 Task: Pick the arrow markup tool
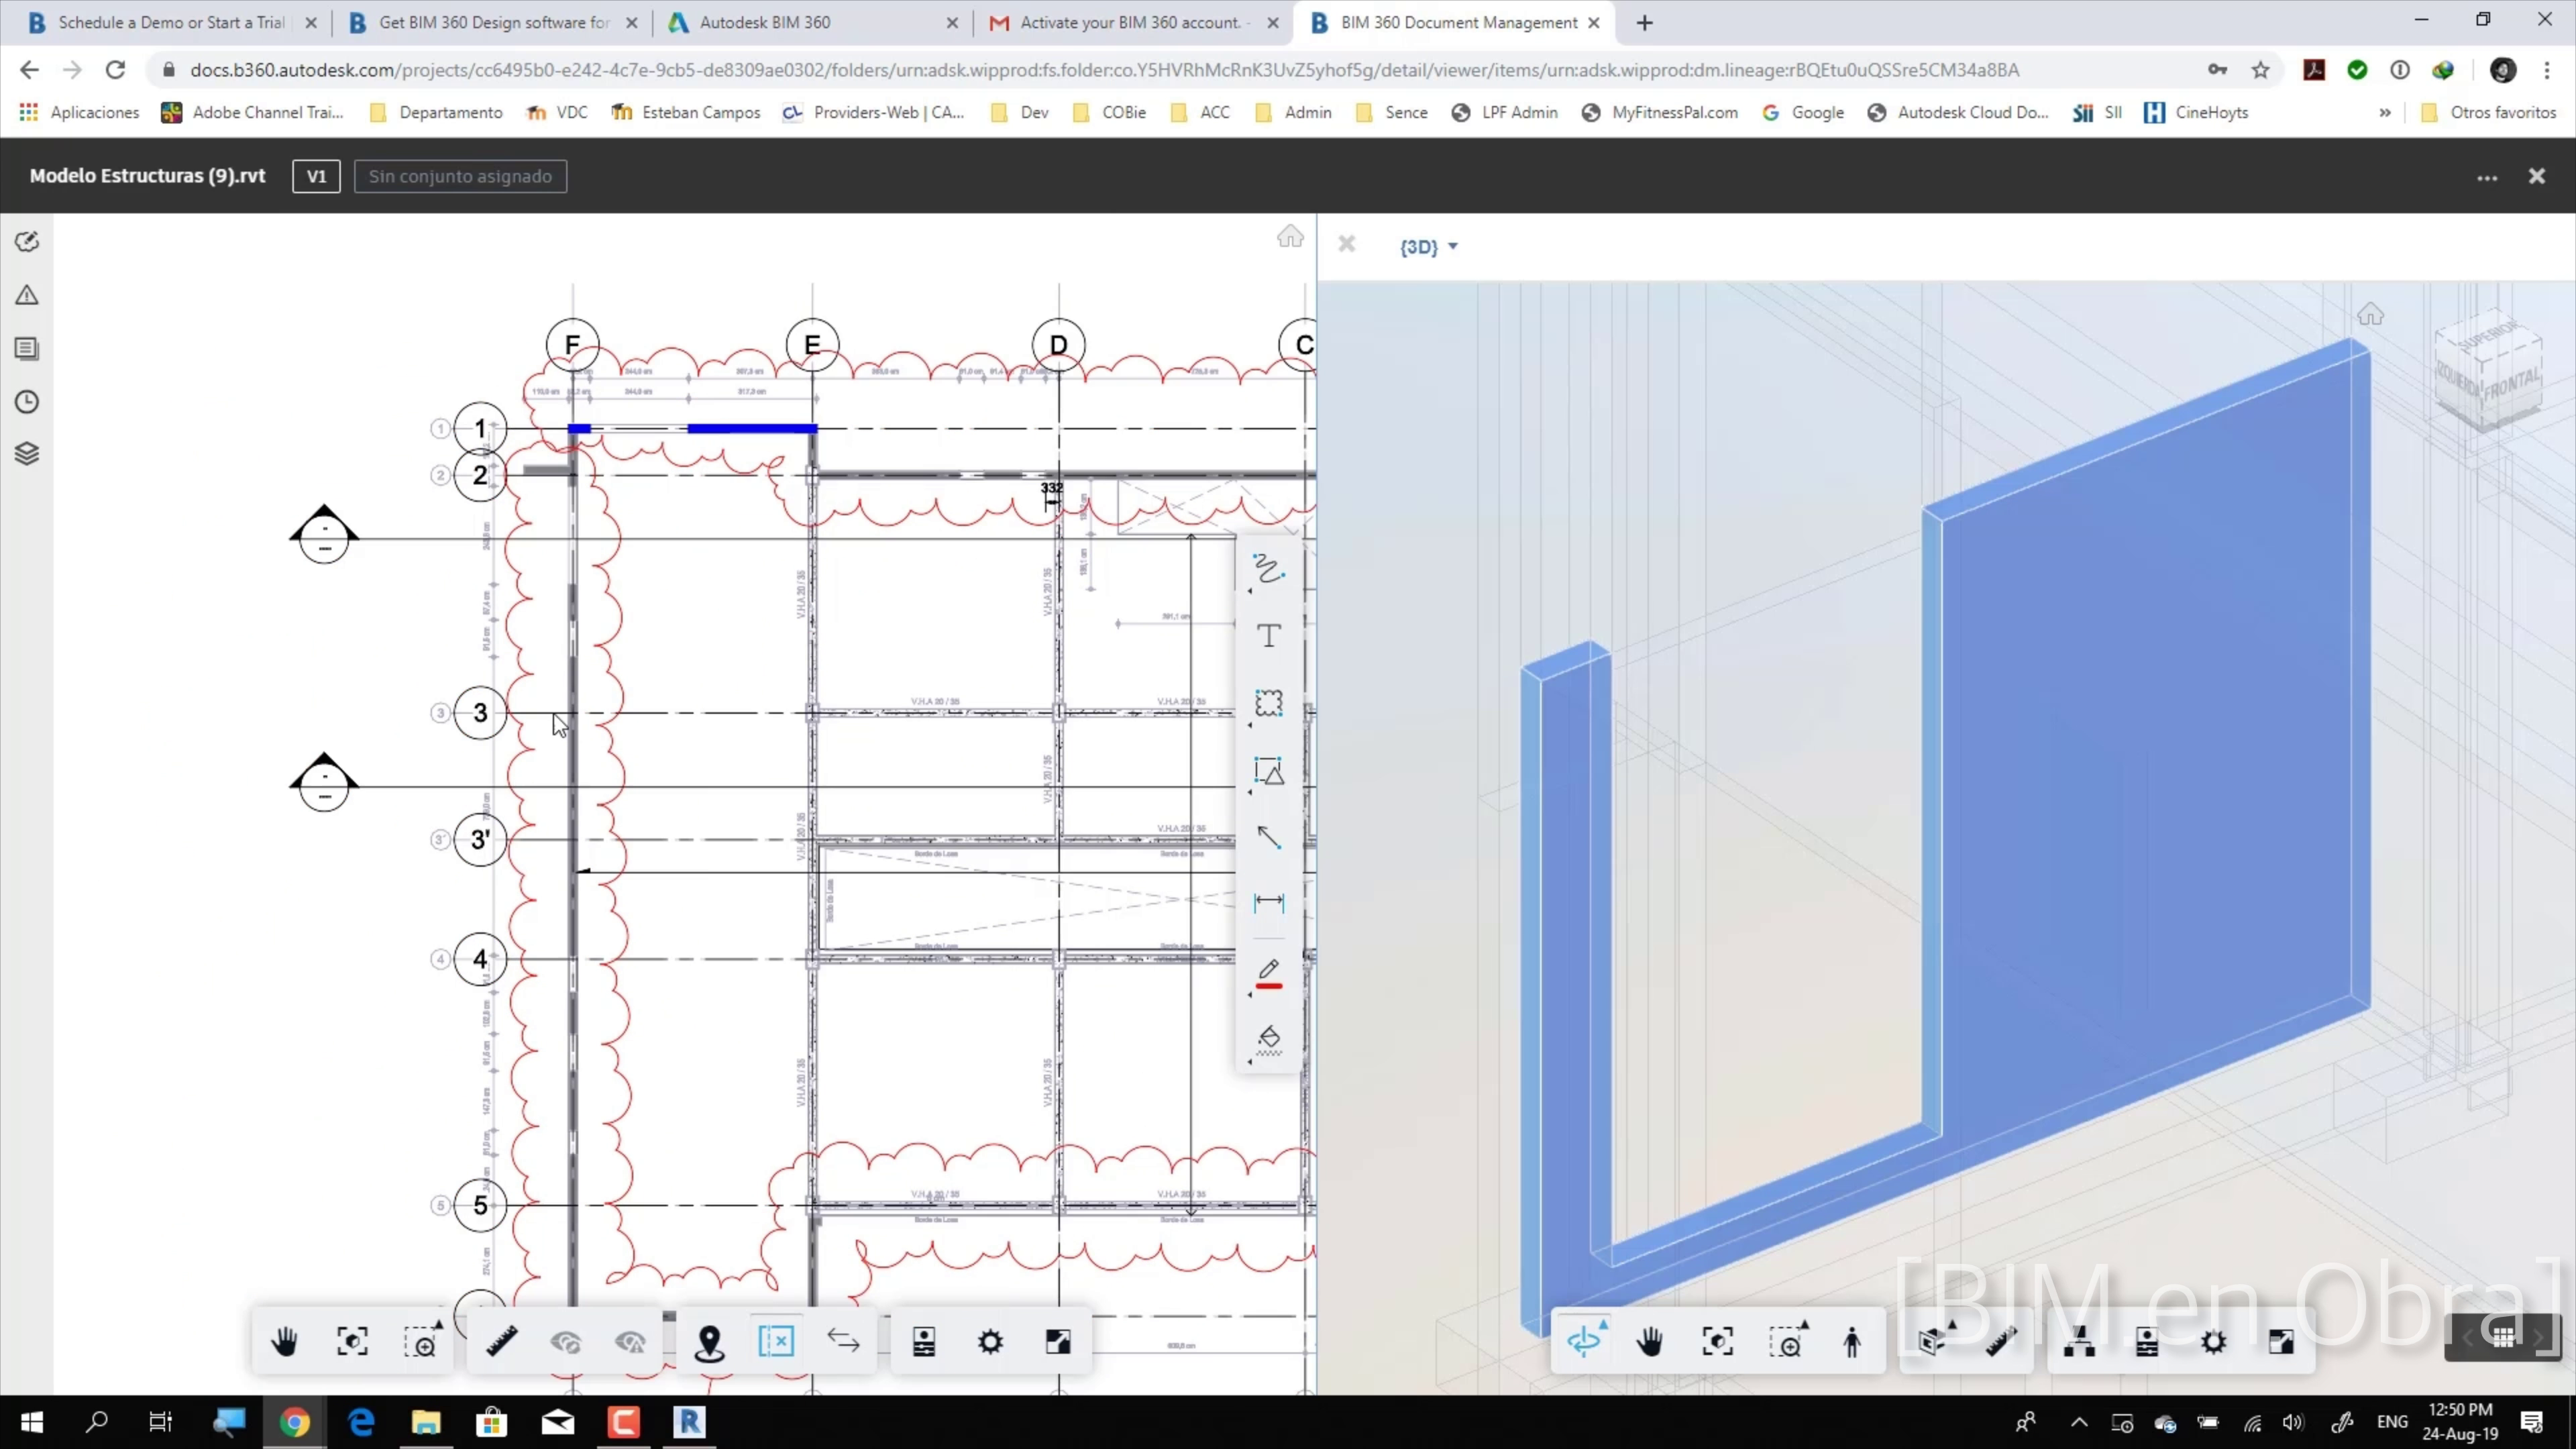tap(1268, 836)
